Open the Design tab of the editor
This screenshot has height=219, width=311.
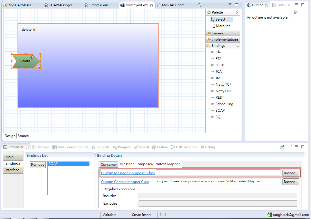click(10, 136)
